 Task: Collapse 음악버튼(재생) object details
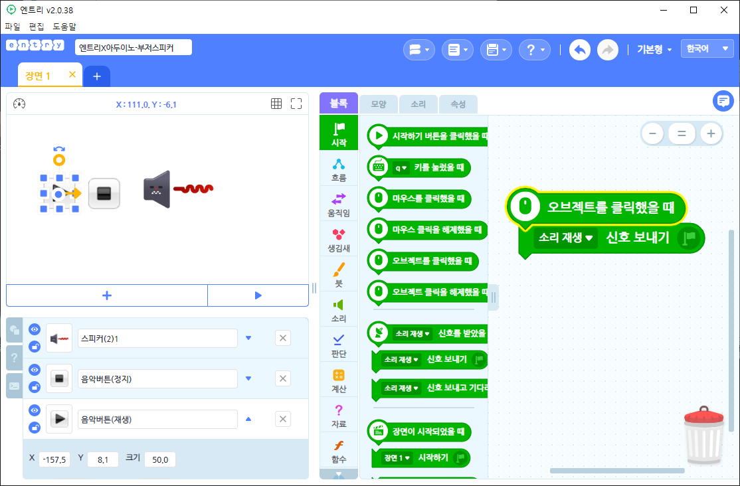coord(248,419)
